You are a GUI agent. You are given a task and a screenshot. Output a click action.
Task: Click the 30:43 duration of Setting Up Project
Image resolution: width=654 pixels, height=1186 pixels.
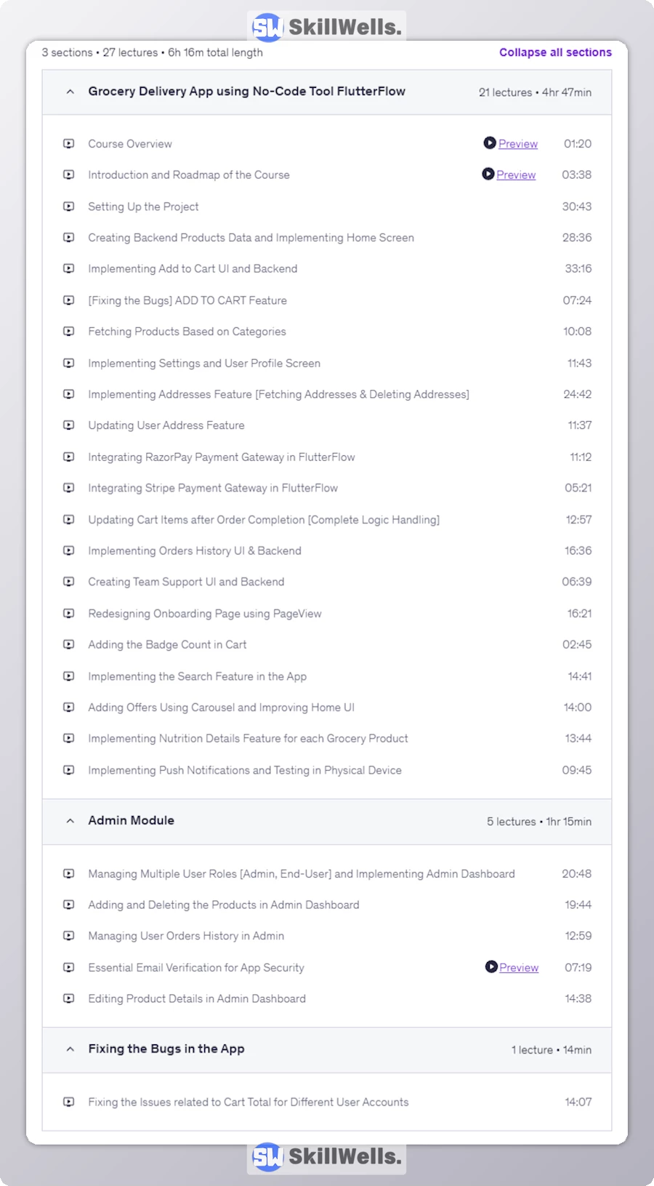point(577,207)
